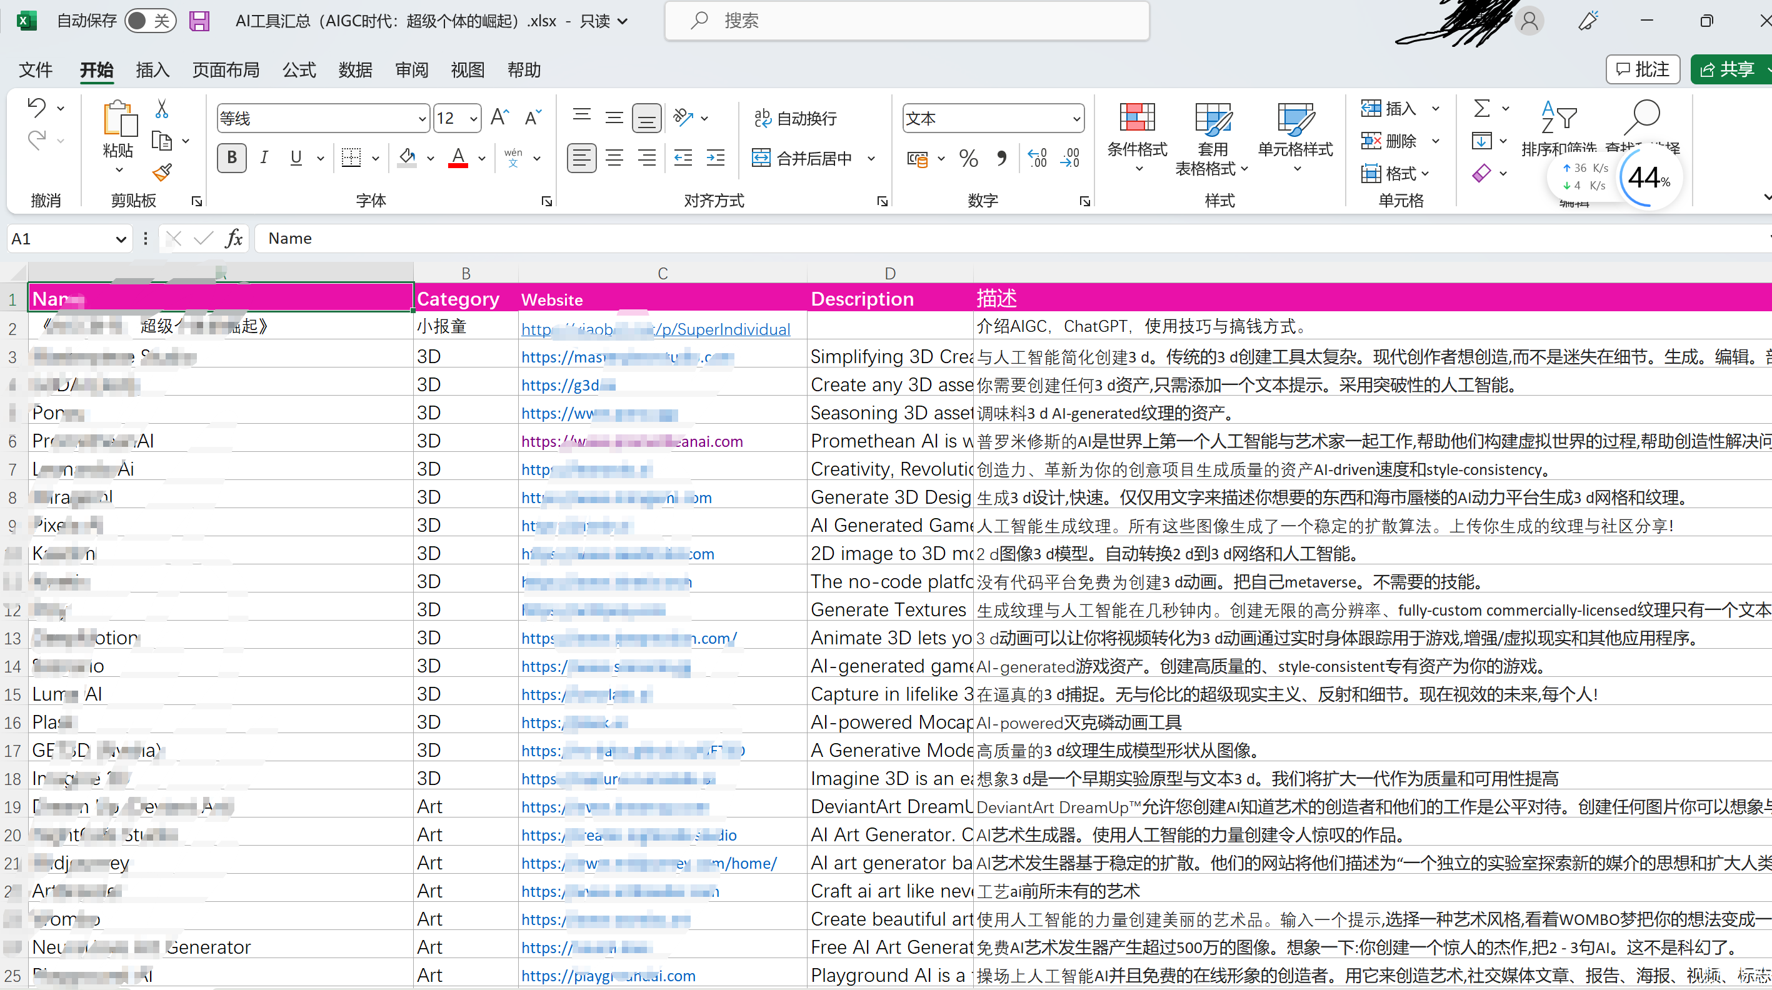Click the 自动换行 wrap text button
This screenshot has width=1772, height=990.
(796, 118)
